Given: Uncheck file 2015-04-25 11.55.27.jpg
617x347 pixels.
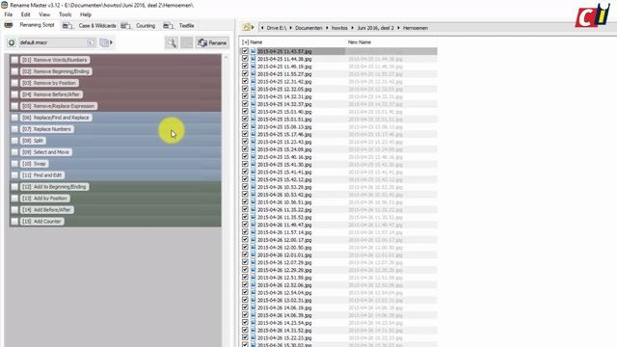Looking at the screenshot, I should pos(245,73).
